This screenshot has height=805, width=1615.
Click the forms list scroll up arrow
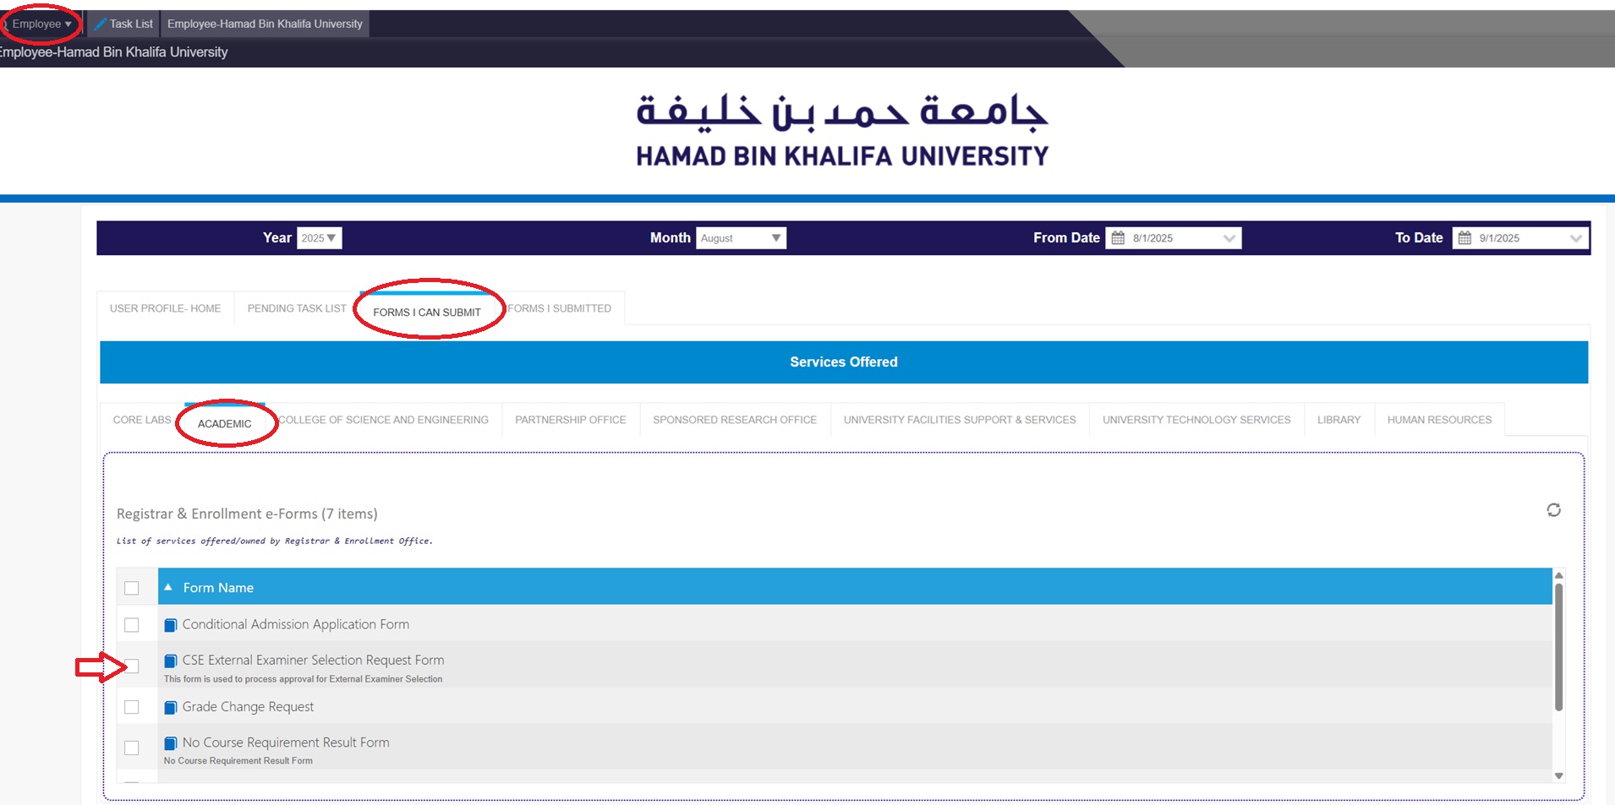(1558, 575)
